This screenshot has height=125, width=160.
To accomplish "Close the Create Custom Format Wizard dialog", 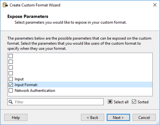I will pyautogui.click(x=155, y=5).
